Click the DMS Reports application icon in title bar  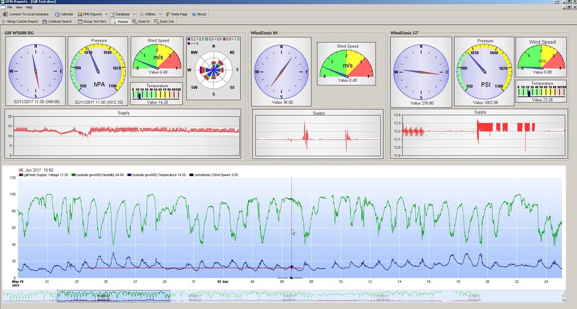tap(2, 2)
